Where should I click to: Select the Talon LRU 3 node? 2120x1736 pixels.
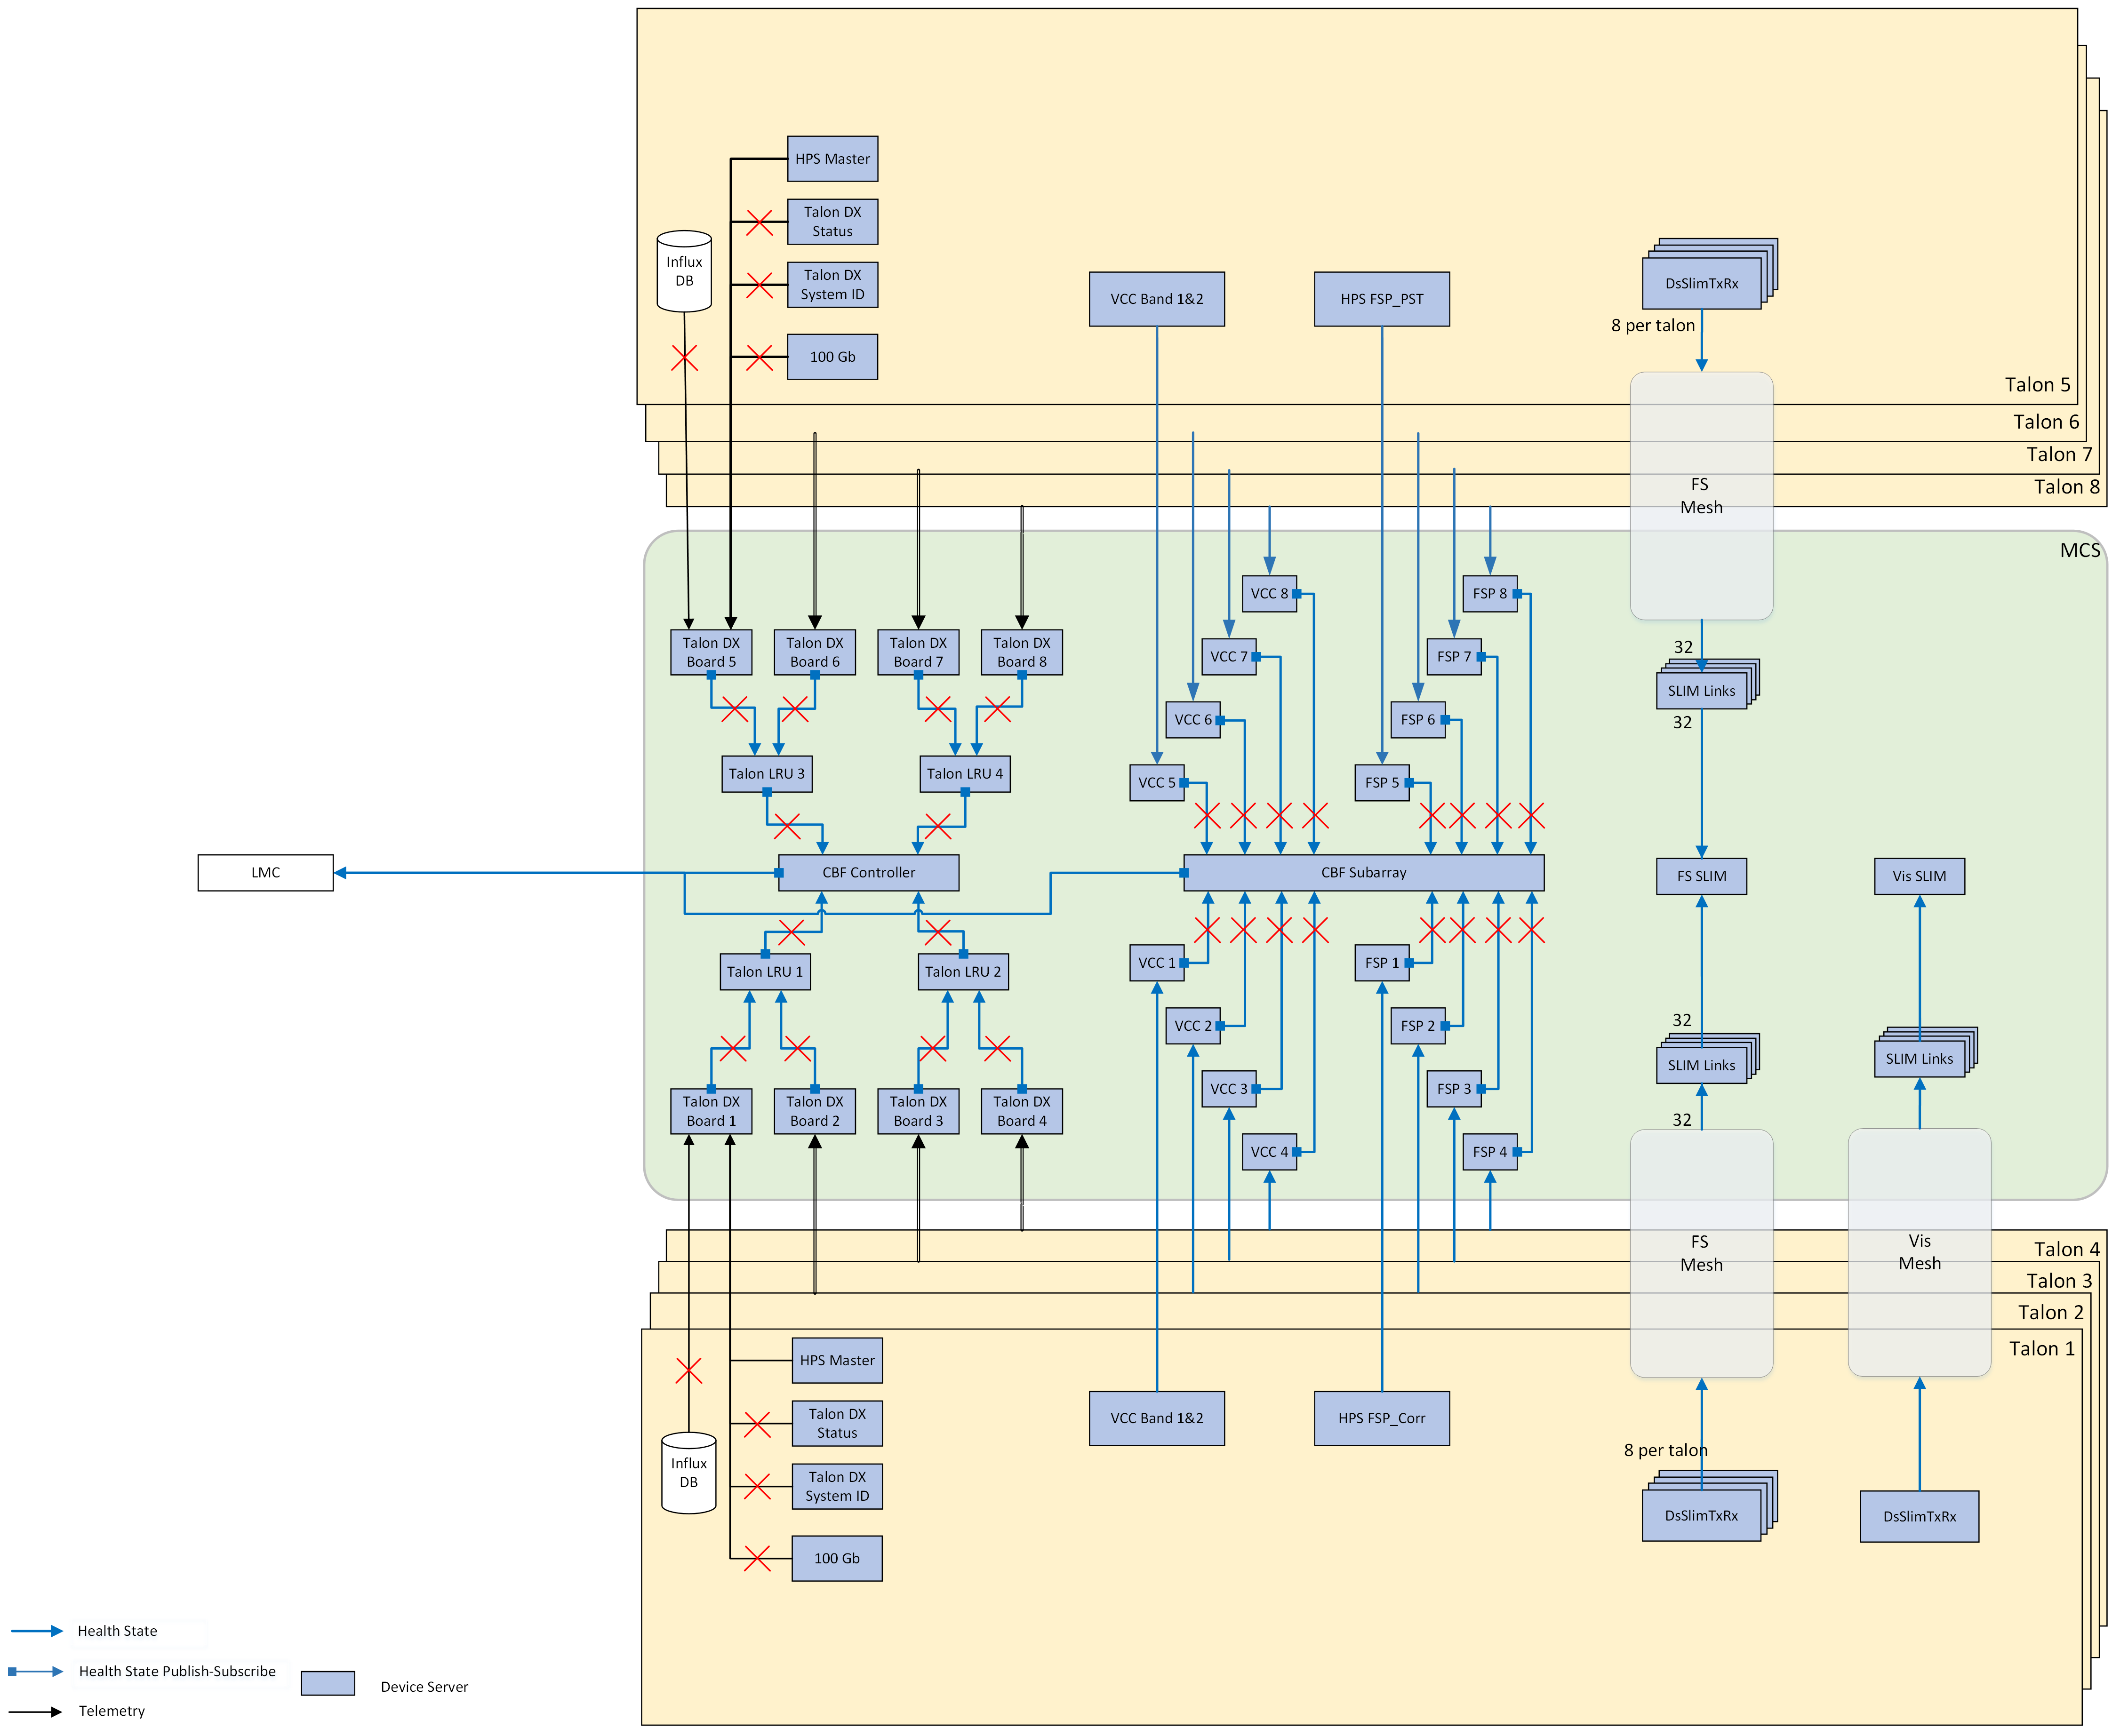767,774
